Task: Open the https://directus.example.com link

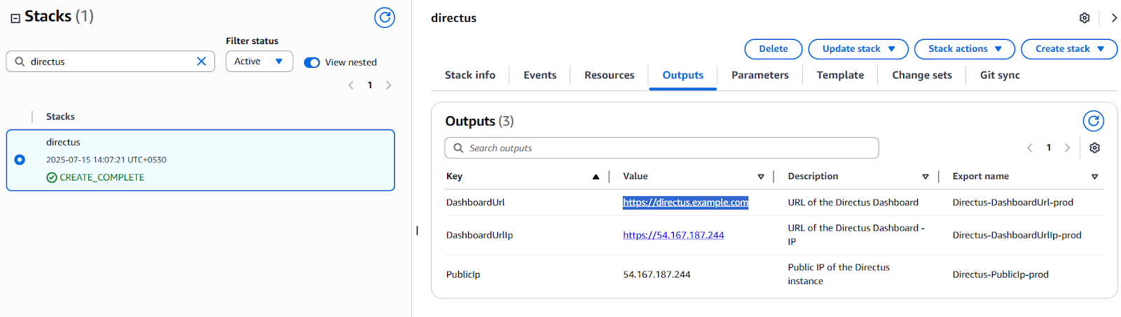Action: point(685,202)
